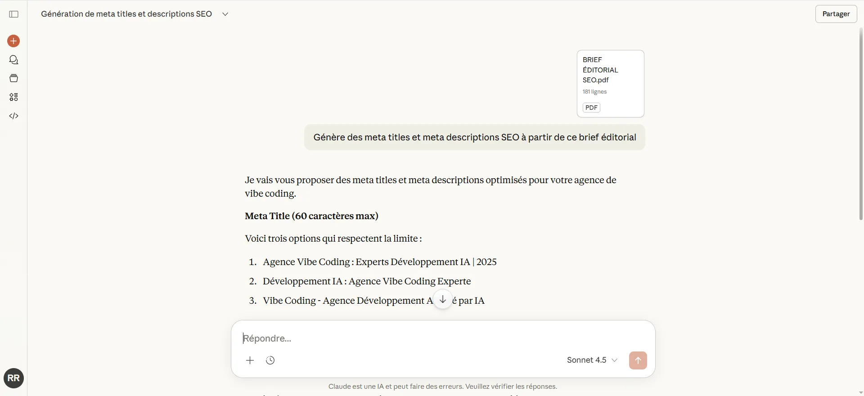Open the extended thinking clock icon
Screen dimensions: 864x396
coord(270,360)
